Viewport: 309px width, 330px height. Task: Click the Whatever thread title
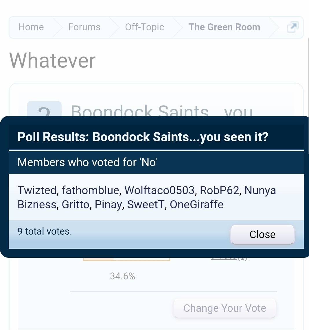pos(52,60)
